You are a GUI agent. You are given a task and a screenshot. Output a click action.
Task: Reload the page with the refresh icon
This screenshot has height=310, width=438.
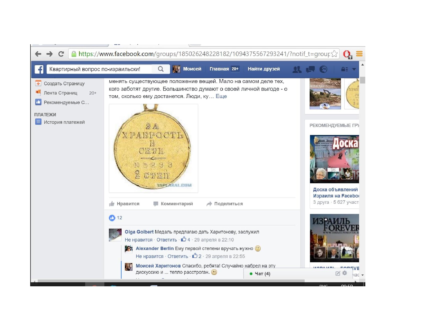click(x=61, y=54)
